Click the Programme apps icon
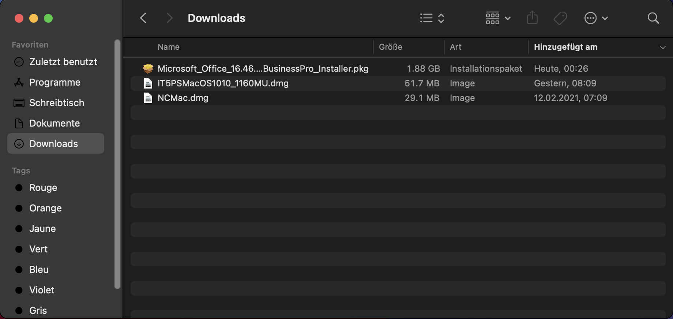The image size is (673, 319). pyautogui.click(x=19, y=82)
